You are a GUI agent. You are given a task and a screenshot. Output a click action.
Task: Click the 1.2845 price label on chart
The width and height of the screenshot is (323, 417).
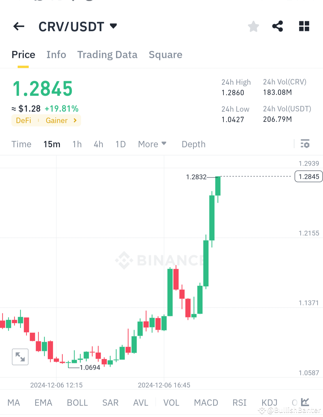(308, 176)
